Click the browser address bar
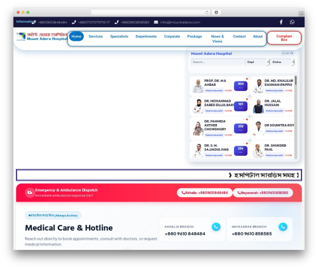The image size is (318, 269). point(151,12)
